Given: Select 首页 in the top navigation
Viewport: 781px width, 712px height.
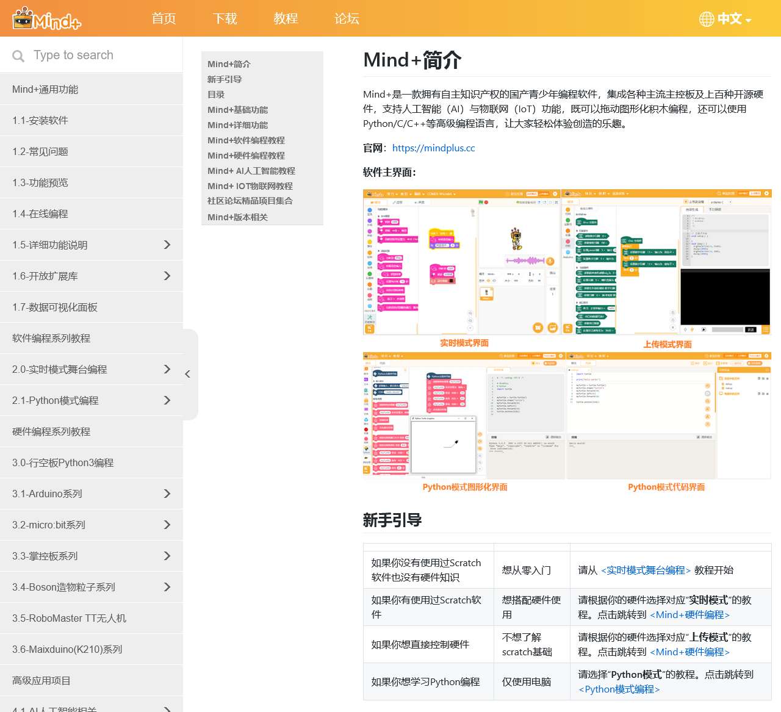Looking at the screenshot, I should click(x=163, y=19).
